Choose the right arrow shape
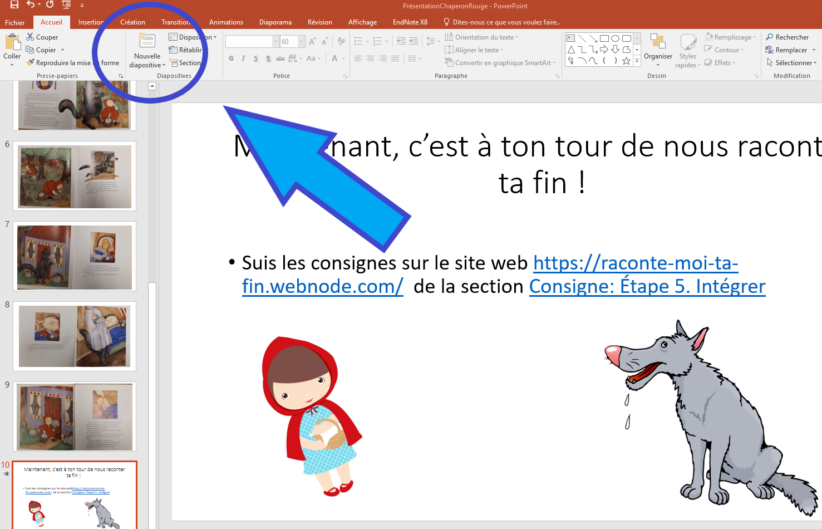This screenshot has width=822, height=529. 604,50
